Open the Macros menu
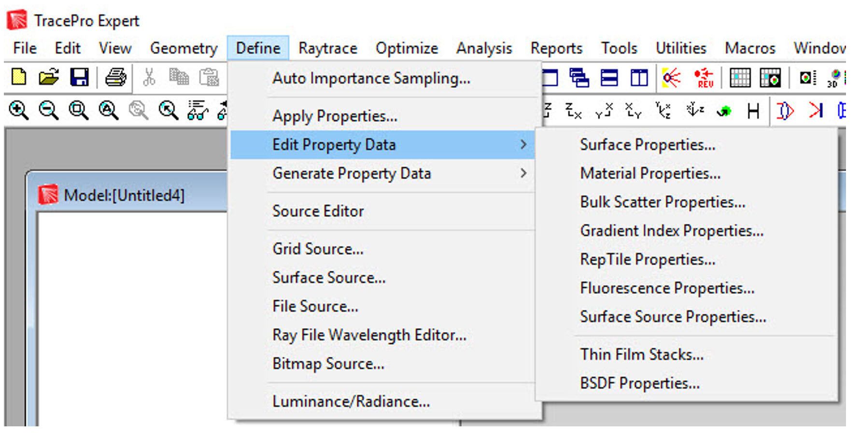This screenshot has width=860, height=436. tap(750, 48)
